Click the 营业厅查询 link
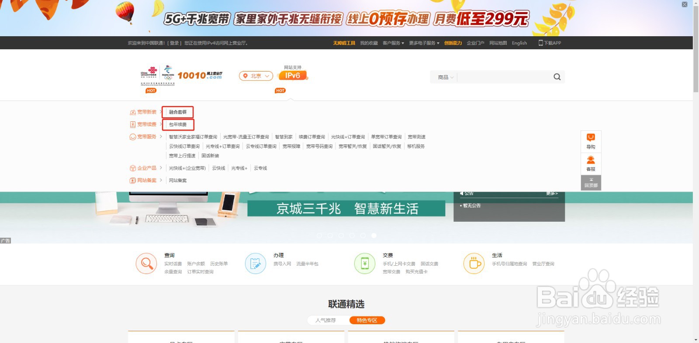The height and width of the screenshot is (343, 699). coord(543,264)
